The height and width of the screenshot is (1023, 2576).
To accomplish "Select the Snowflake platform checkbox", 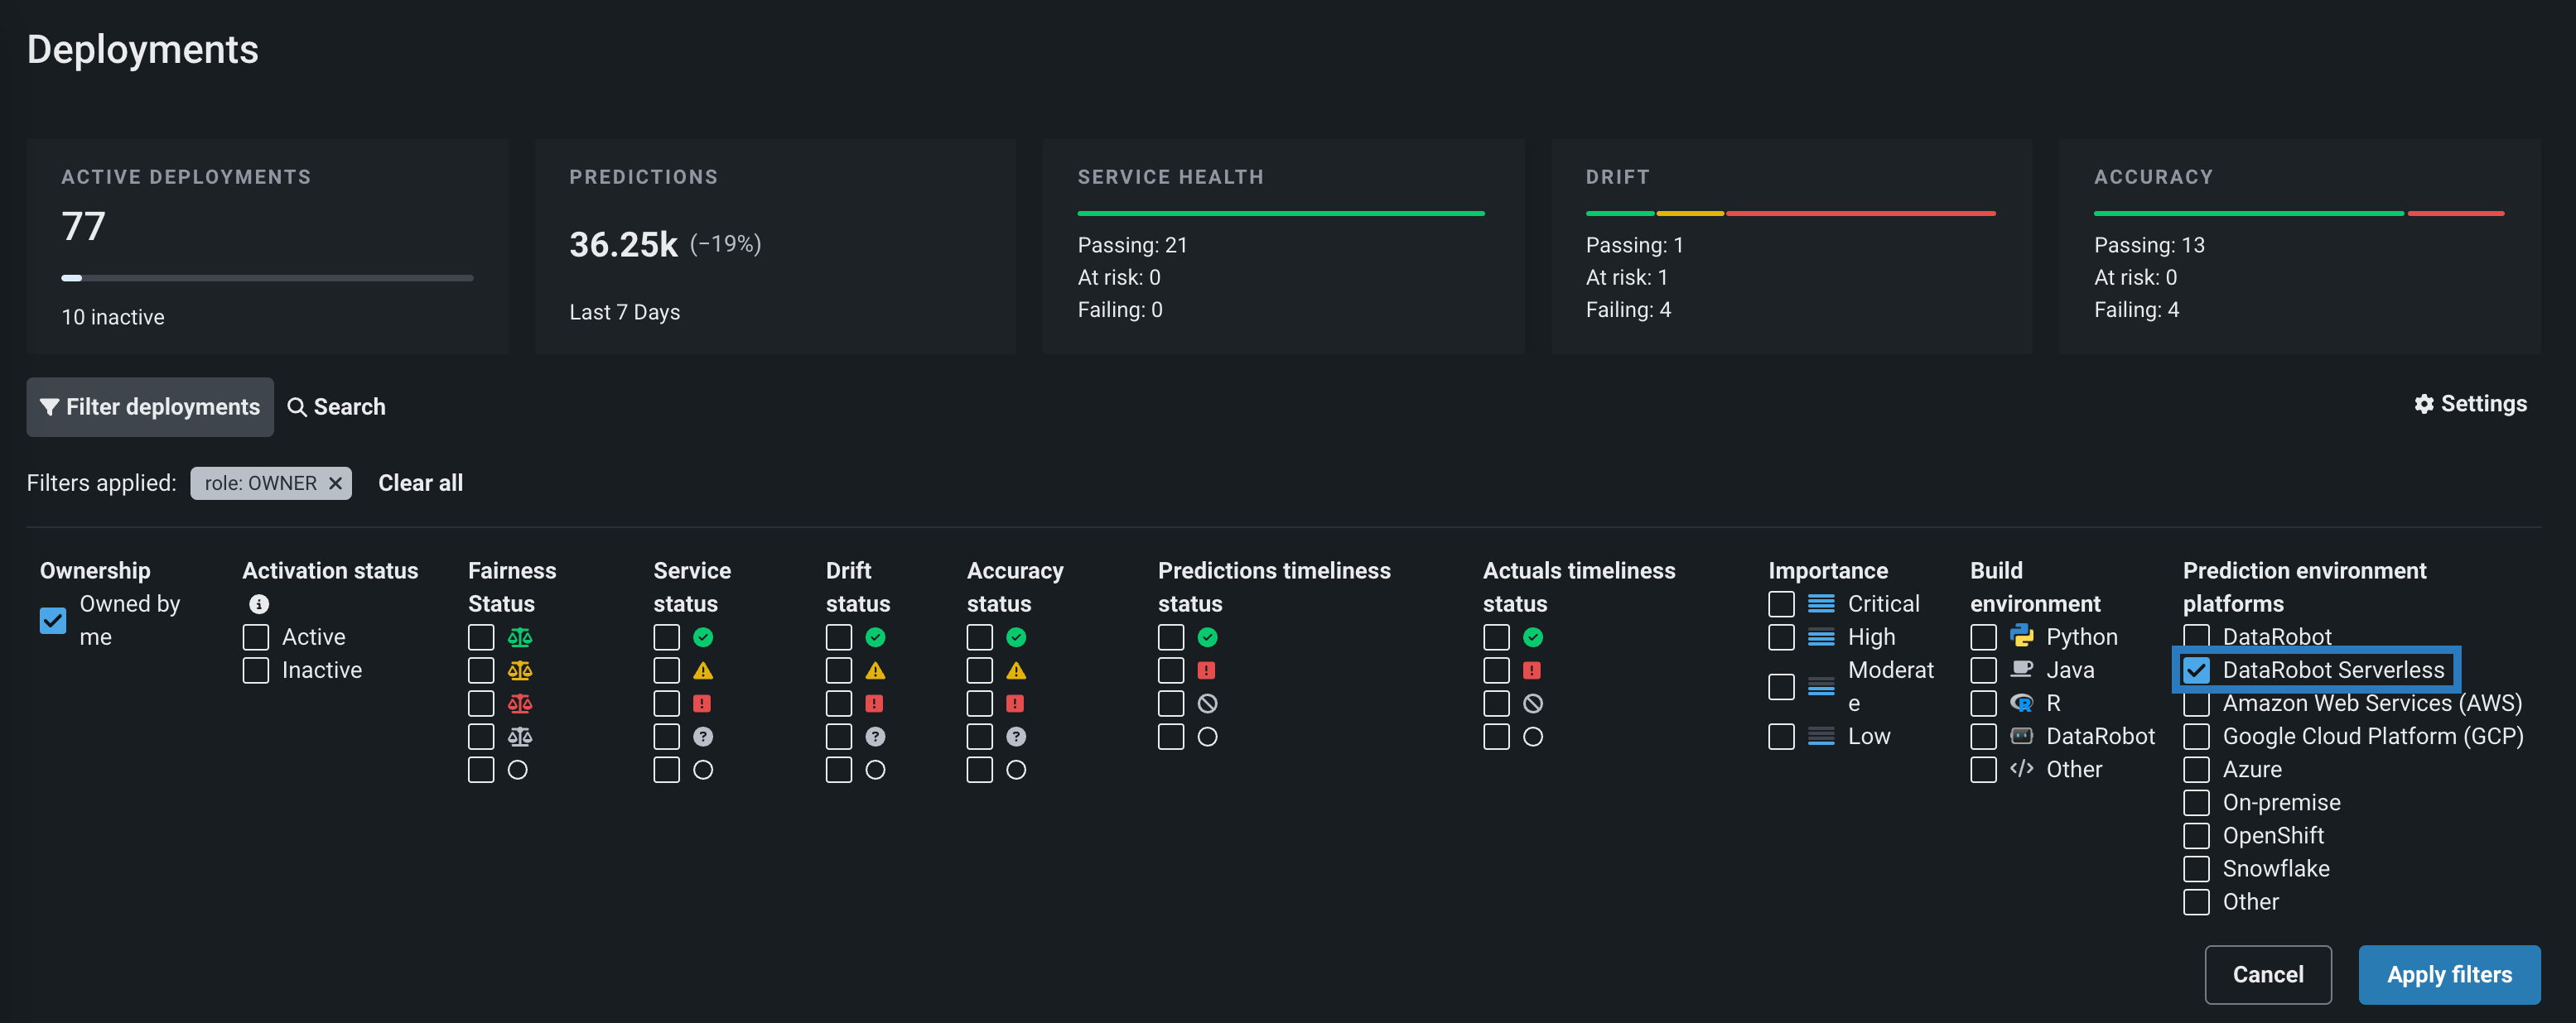I will (x=2196, y=868).
